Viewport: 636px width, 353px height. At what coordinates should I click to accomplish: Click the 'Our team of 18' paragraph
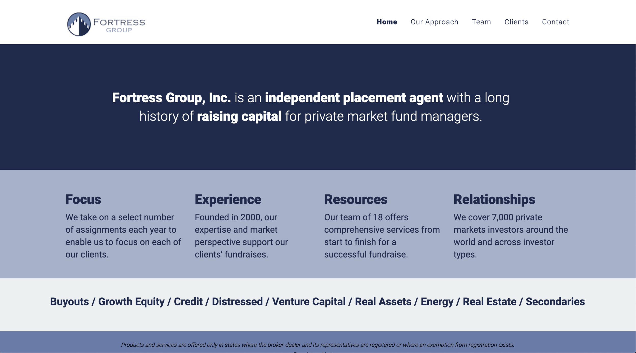pyautogui.click(x=381, y=236)
